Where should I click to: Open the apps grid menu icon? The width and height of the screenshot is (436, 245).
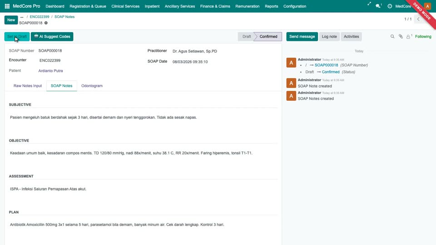point(7,6)
